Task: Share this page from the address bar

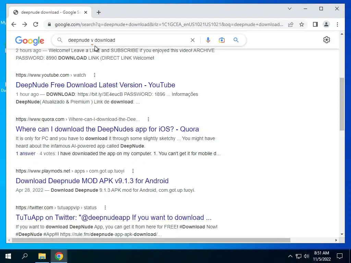Action: [291, 24]
